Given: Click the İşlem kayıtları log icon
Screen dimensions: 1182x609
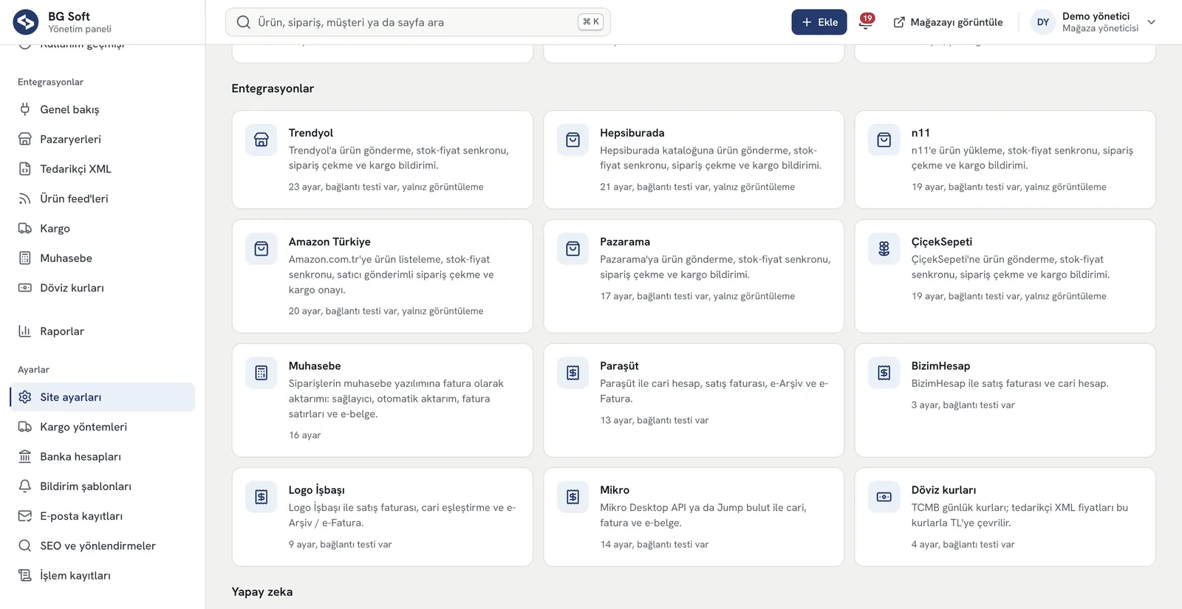Looking at the screenshot, I should coord(25,576).
